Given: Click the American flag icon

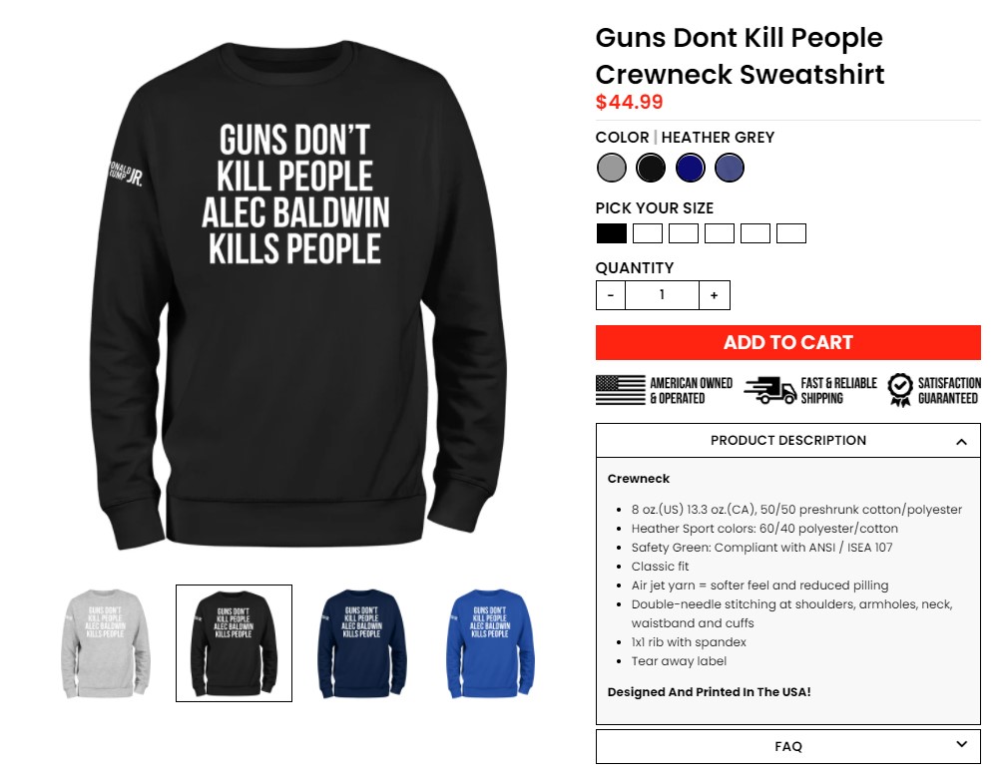Looking at the screenshot, I should 620,390.
